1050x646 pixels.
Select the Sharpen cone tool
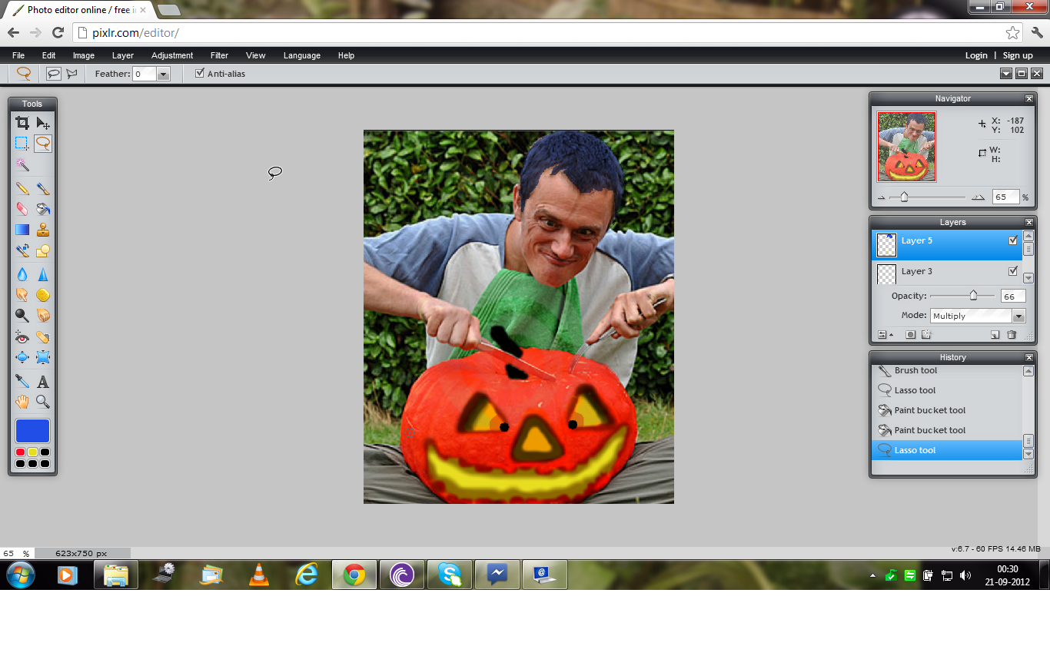(43, 274)
